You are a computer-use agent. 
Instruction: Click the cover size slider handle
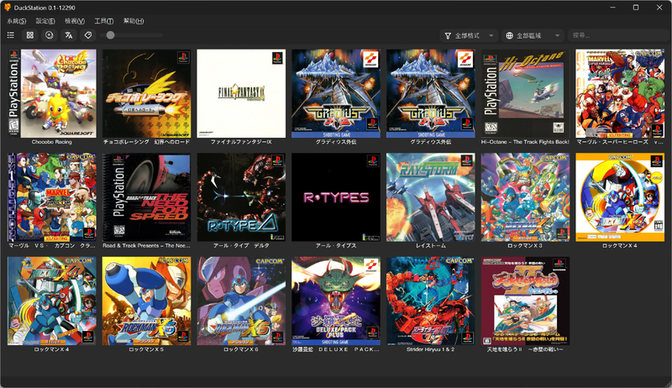point(111,35)
